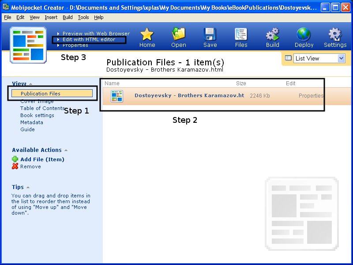The image size is (353, 265).
Task: Click the red X Remove icon
Action: point(15,167)
